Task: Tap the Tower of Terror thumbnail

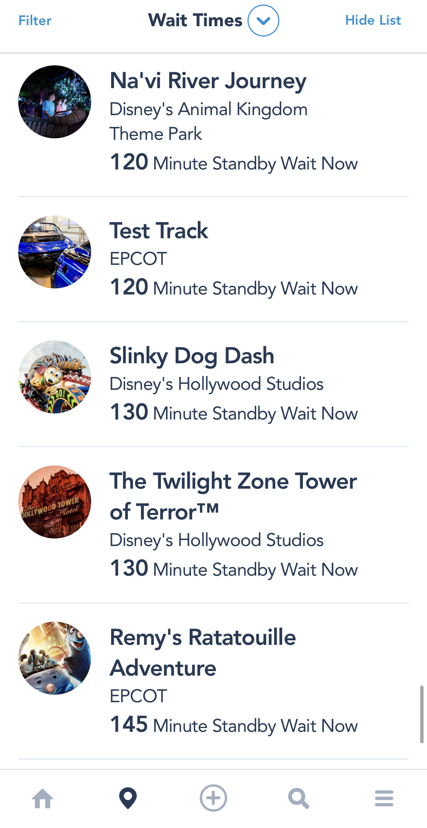Action: [x=55, y=502]
